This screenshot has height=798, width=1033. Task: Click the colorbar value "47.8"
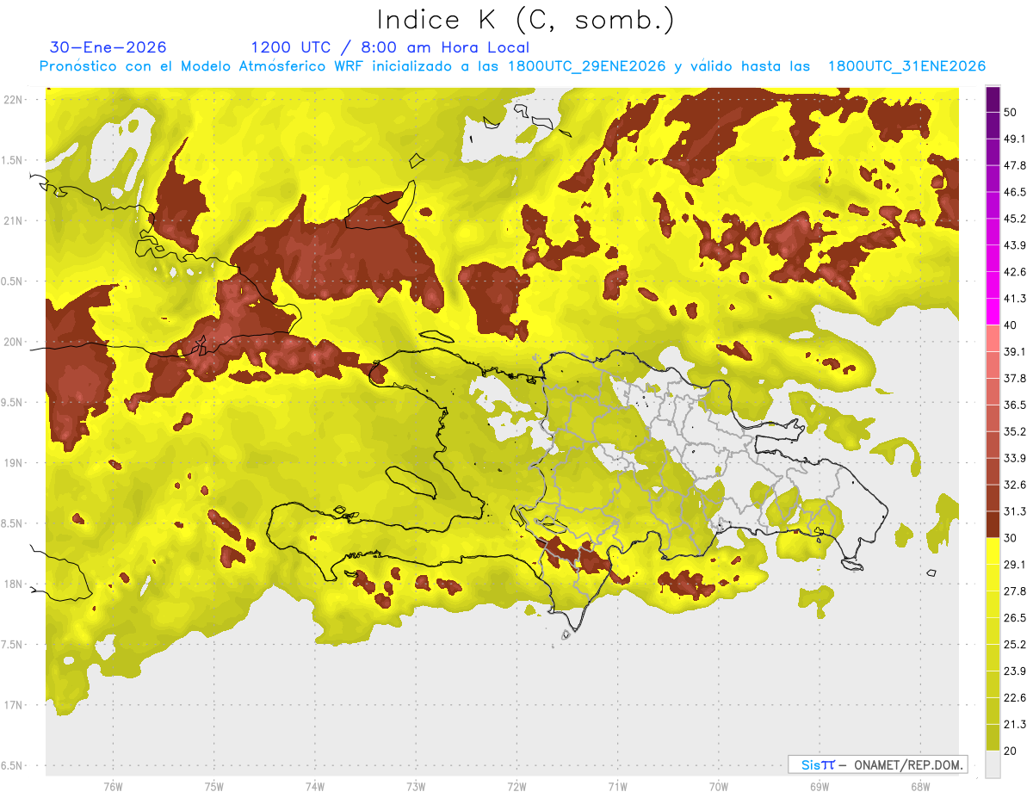tap(1014, 165)
